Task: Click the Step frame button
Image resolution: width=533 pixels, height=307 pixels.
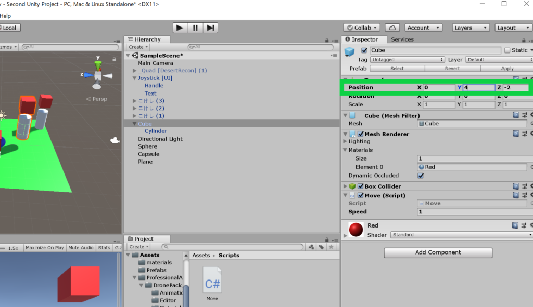Action: pyautogui.click(x=210, y=28)
